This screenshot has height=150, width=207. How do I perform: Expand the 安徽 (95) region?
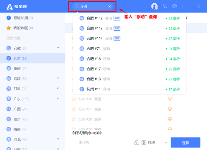58,48
